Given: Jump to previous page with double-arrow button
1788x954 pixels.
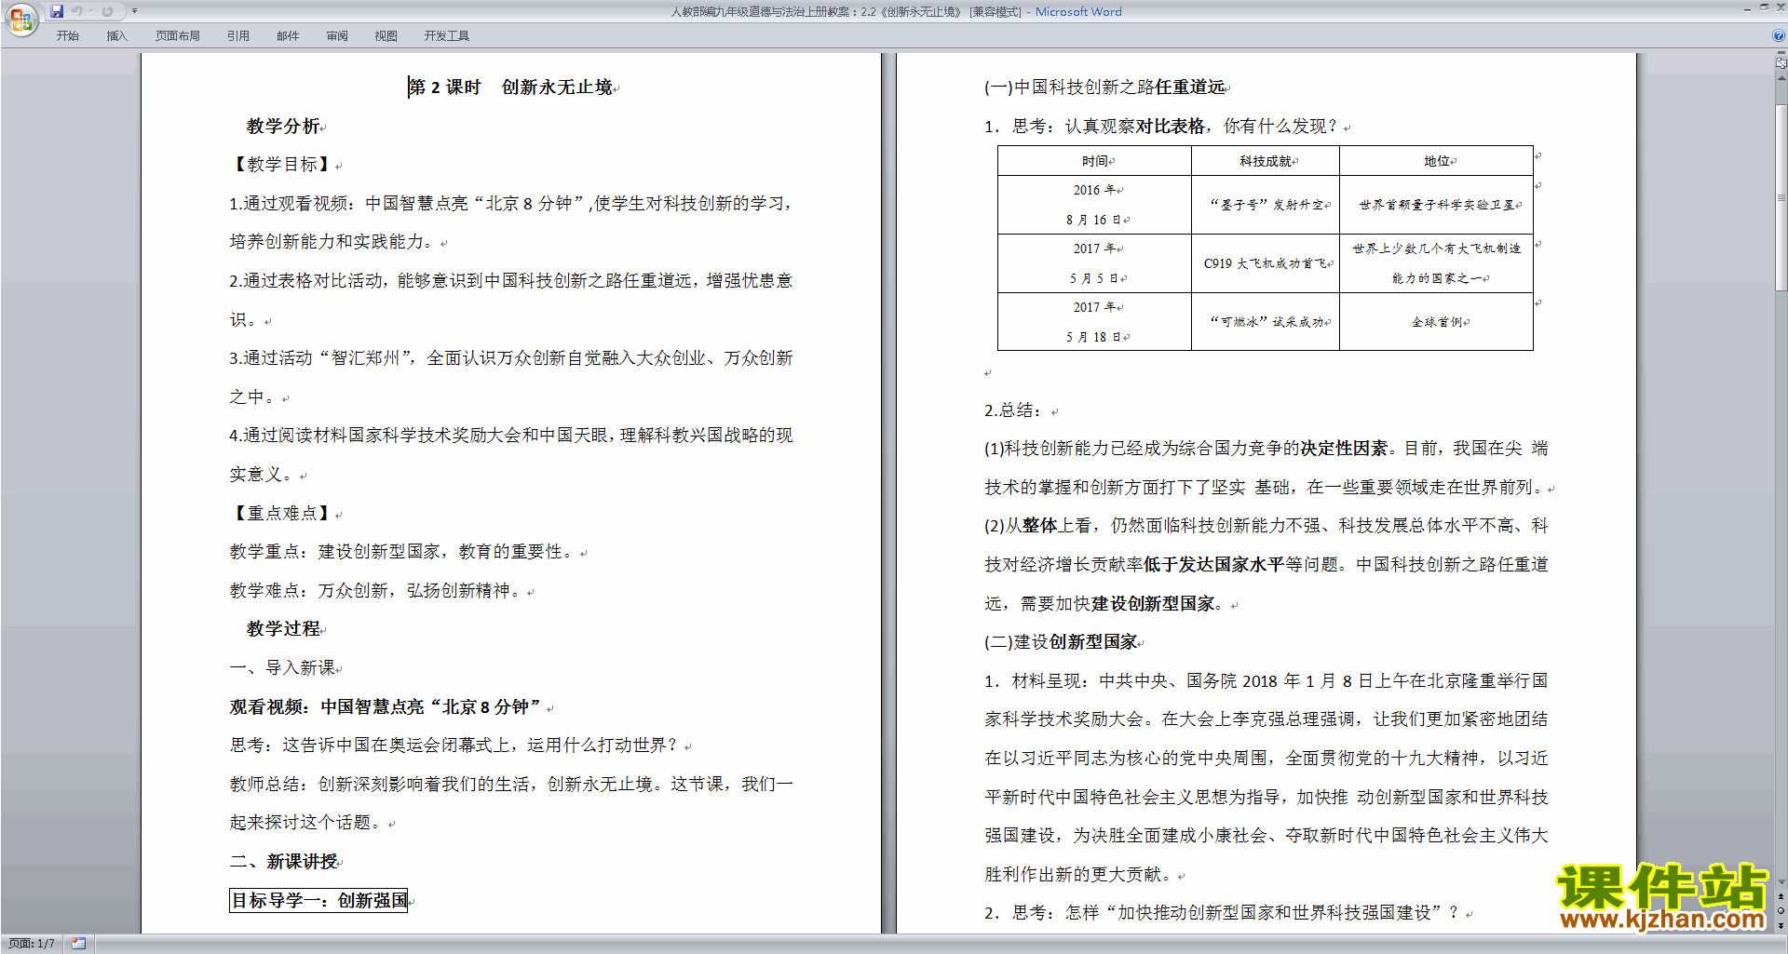Looking at the screenshot, I should coord(1781,897).
